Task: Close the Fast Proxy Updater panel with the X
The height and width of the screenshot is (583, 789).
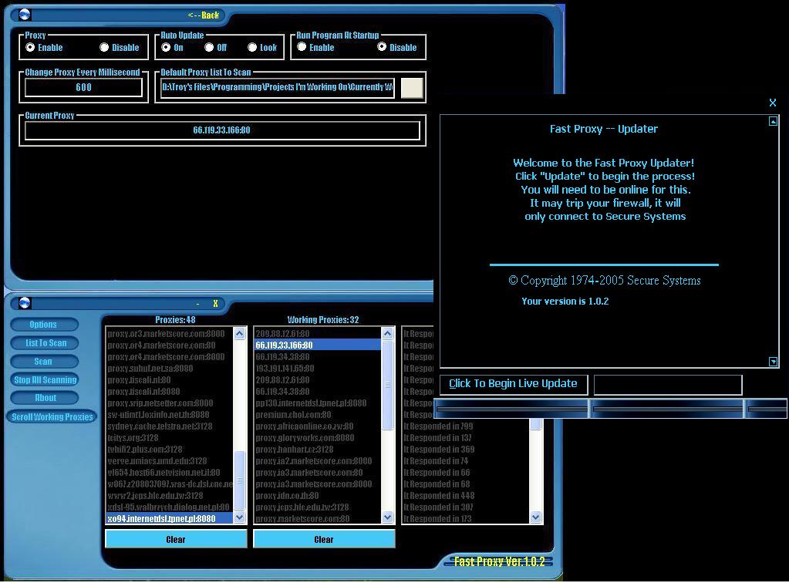Action: (x=773, y=103)
